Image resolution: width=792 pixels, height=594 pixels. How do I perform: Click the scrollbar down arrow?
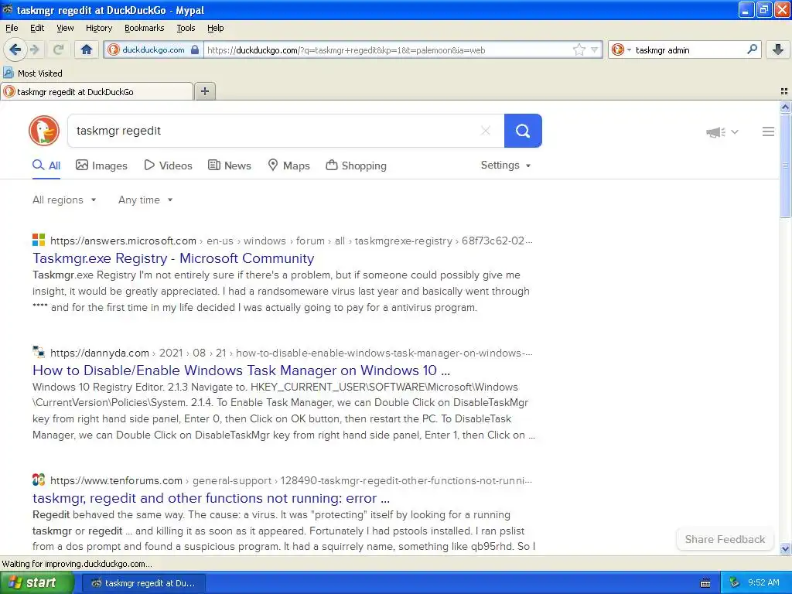tap(785, 548)
